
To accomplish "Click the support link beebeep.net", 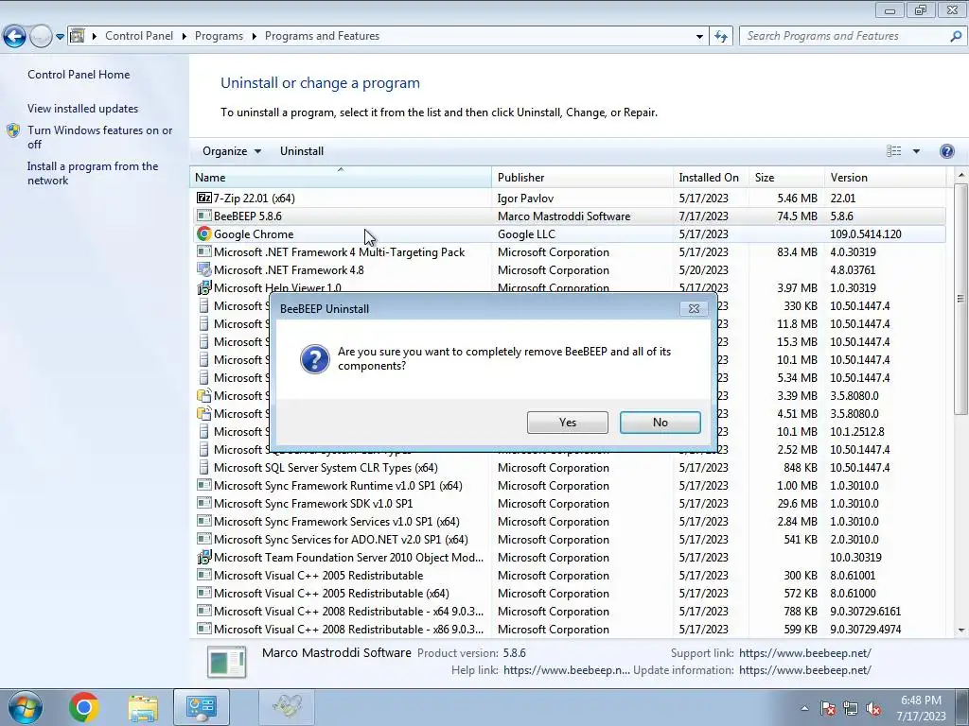I will tap(804, 653).
